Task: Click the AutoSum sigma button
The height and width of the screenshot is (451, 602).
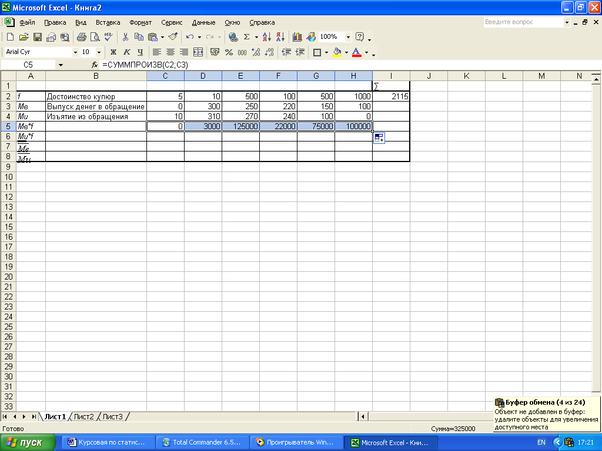Action: click(247, 37)
